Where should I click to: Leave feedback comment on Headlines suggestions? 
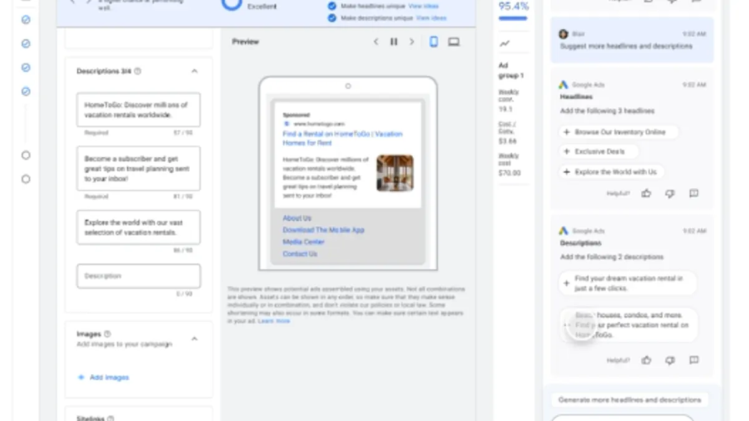point(693,194)
